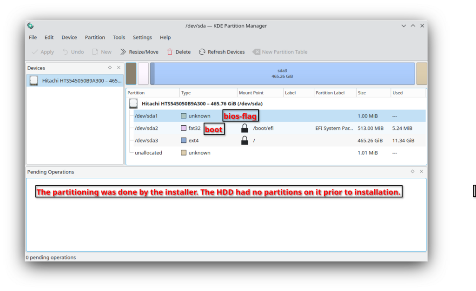Screen dimensions: 476x291
Task: Sort by the Type column header
Action: [208, 93]
